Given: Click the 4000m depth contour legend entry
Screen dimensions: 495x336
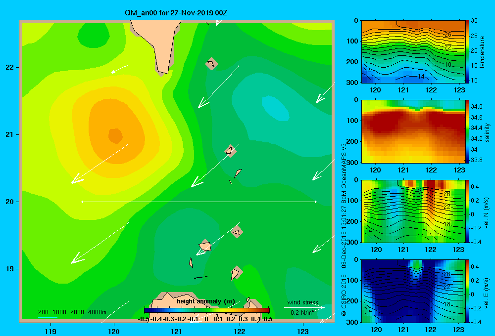Looking at the screenshot, I should point(97,312).
